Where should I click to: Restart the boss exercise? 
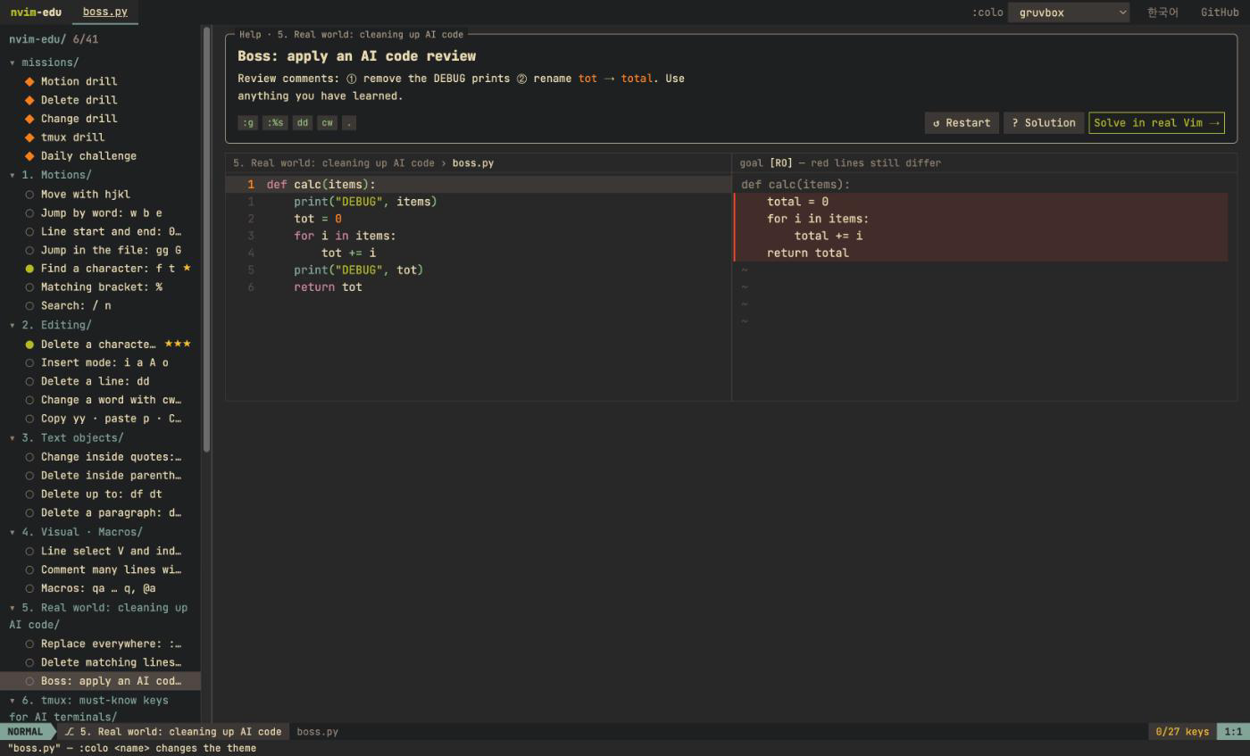click(962, 123)
